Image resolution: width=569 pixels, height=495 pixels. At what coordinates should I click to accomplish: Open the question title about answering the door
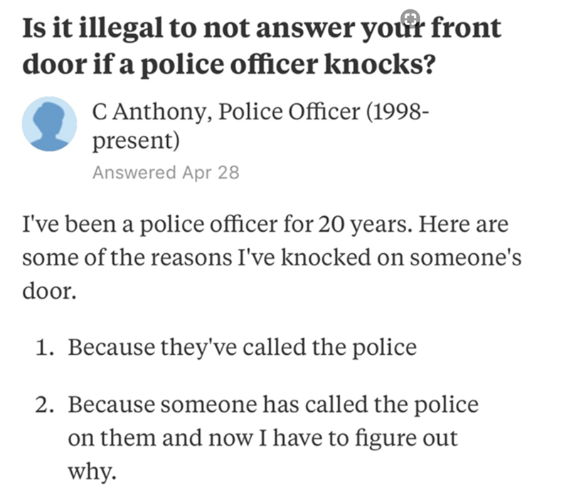click(262, 46)
